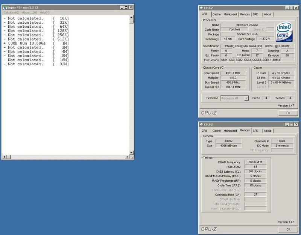The width and height of the screenshot is (301, 235).
Task: Click the Package field Socket 775 LGA
Action: pyautogui.click(x=247, y=34)
